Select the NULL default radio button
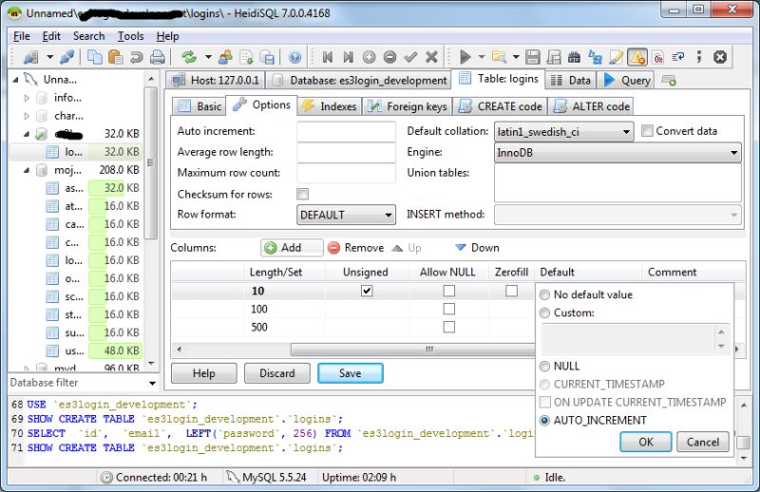760x492 pixels. (544, 366)
